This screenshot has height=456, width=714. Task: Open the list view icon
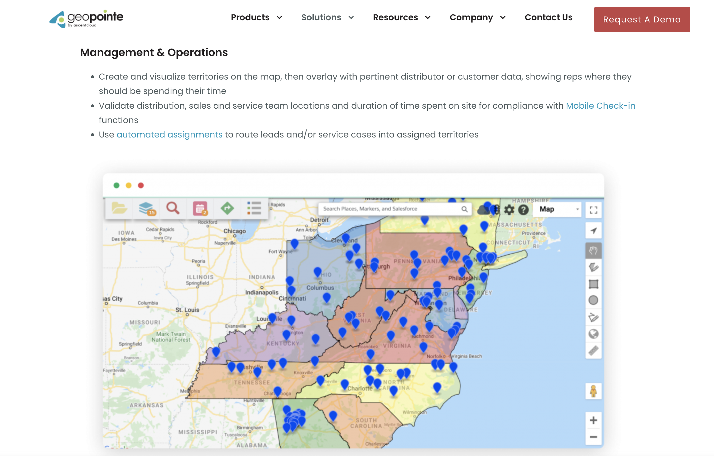click(254, 208)
